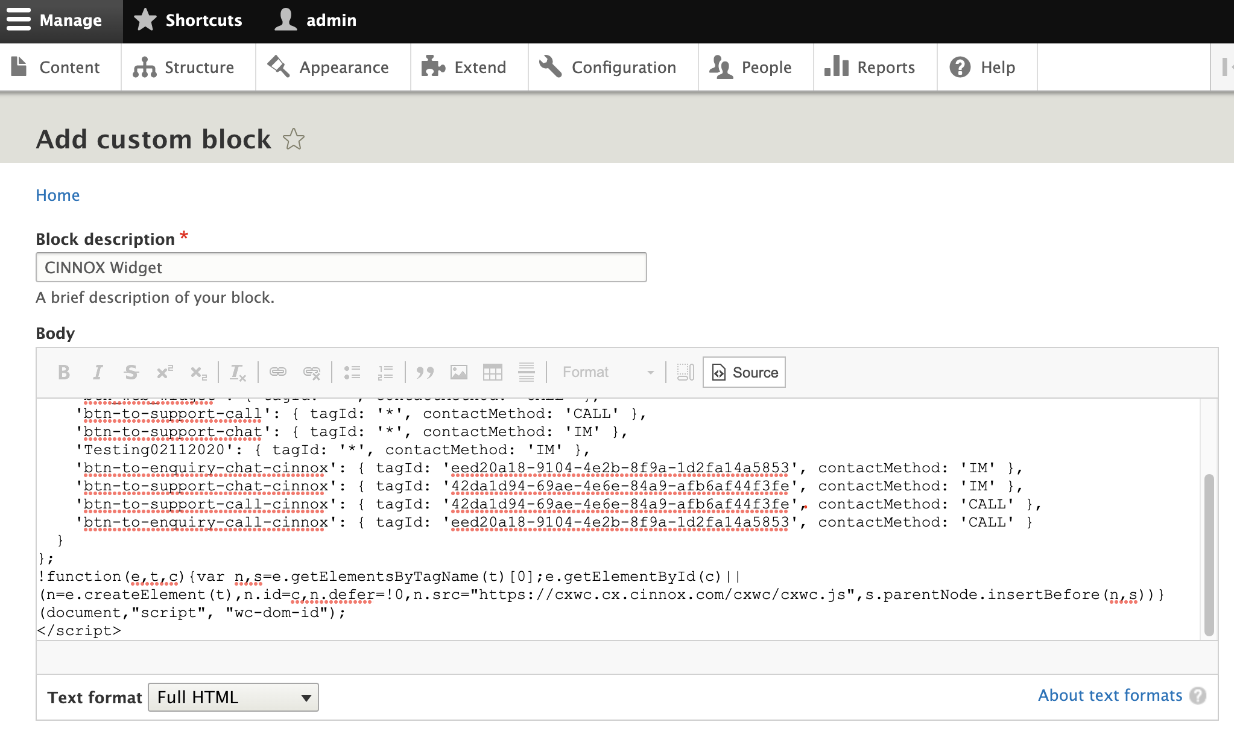Image resolution: width=1234 pixels, height=731 pixels.
Task: Click the Block quote icon
Action: (425, 372)
